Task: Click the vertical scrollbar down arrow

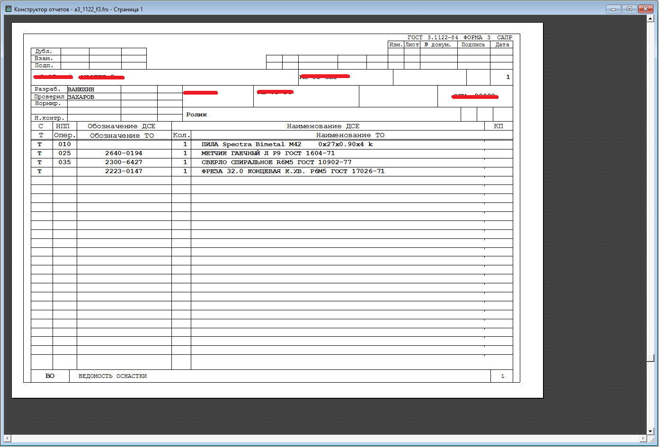Action: click(650, 431)
